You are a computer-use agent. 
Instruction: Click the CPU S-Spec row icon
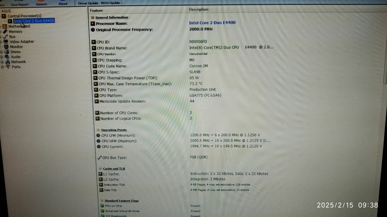pyautogui.click(x=95, y=72)
